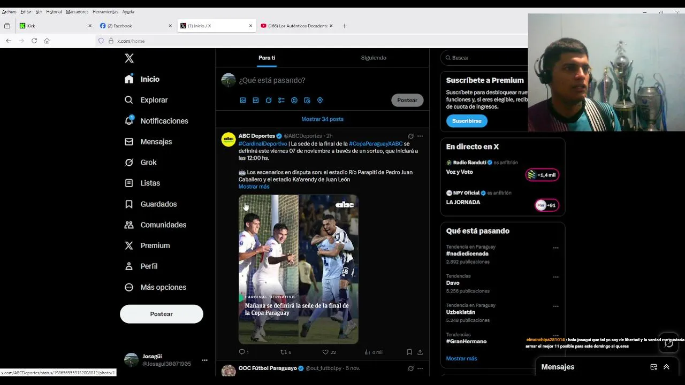Share the ABC Deportes post
Viewport: 685px width, 385px height.
pos(420,352)
